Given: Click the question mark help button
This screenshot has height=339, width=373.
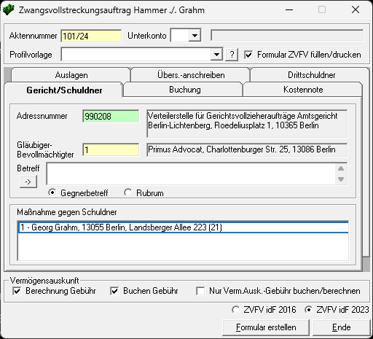Looking at the screenshot, I should pyautogui.click(x=232, y=55).
